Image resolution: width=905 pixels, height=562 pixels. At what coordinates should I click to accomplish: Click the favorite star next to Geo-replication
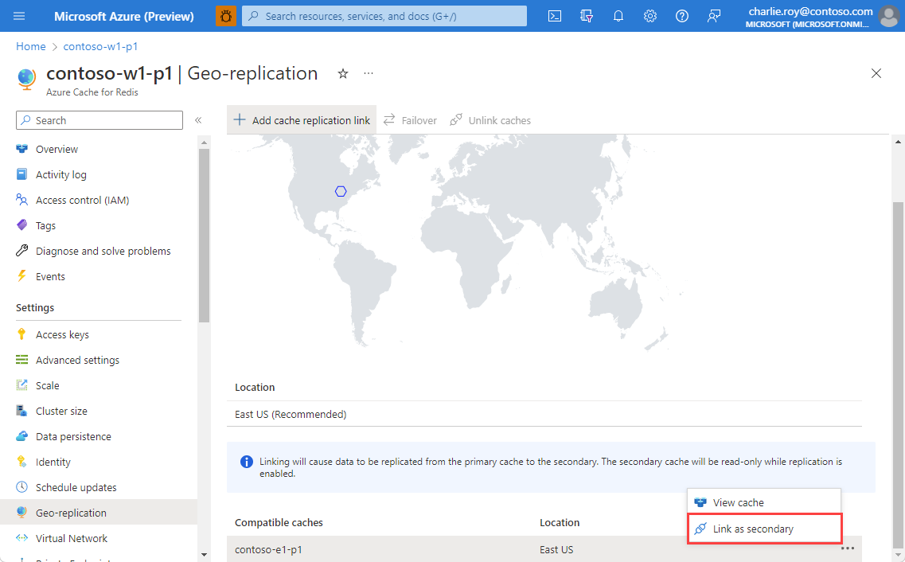point(342,73)
